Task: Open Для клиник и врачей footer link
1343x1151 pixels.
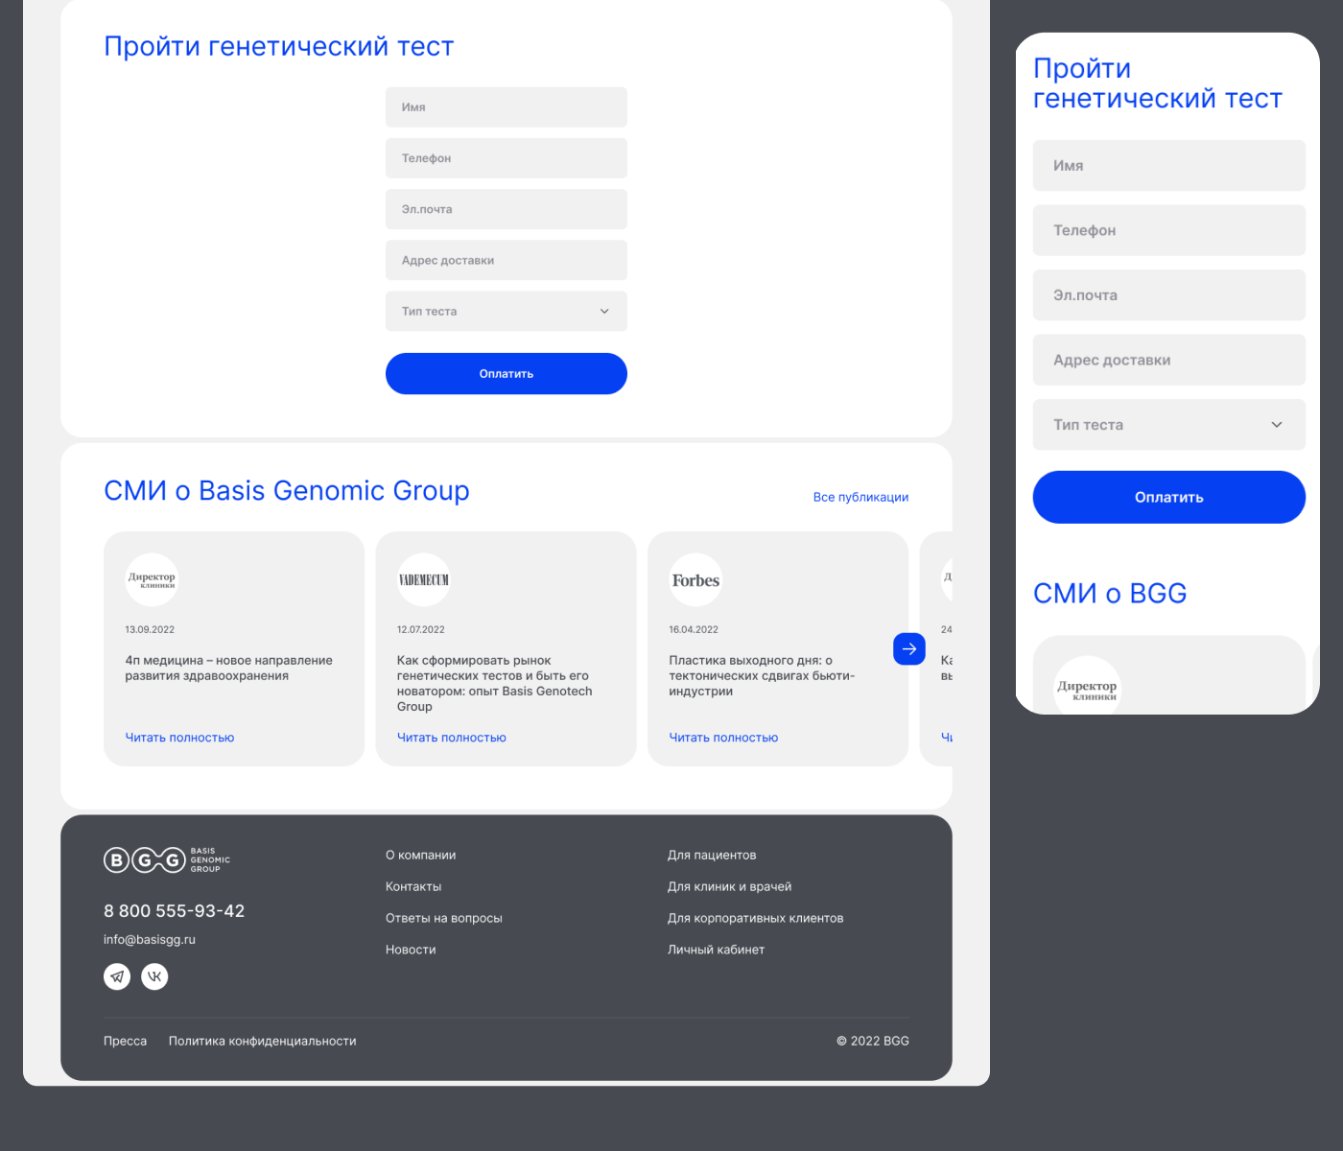Action: (x=730, y=886)
